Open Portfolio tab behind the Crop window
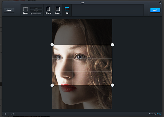This screenshot has height=117, width=164. point(32,1)
